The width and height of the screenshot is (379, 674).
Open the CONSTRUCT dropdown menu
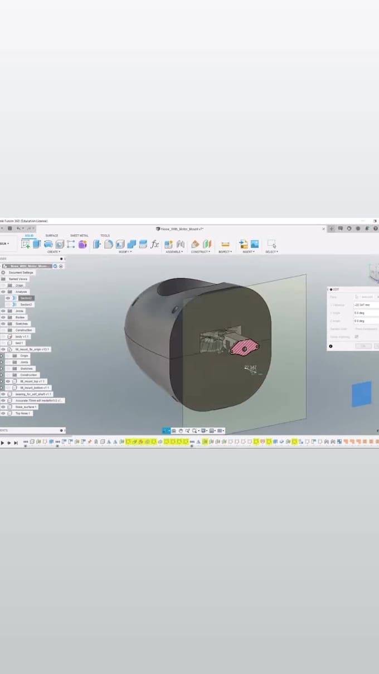[x=201, y=252]
